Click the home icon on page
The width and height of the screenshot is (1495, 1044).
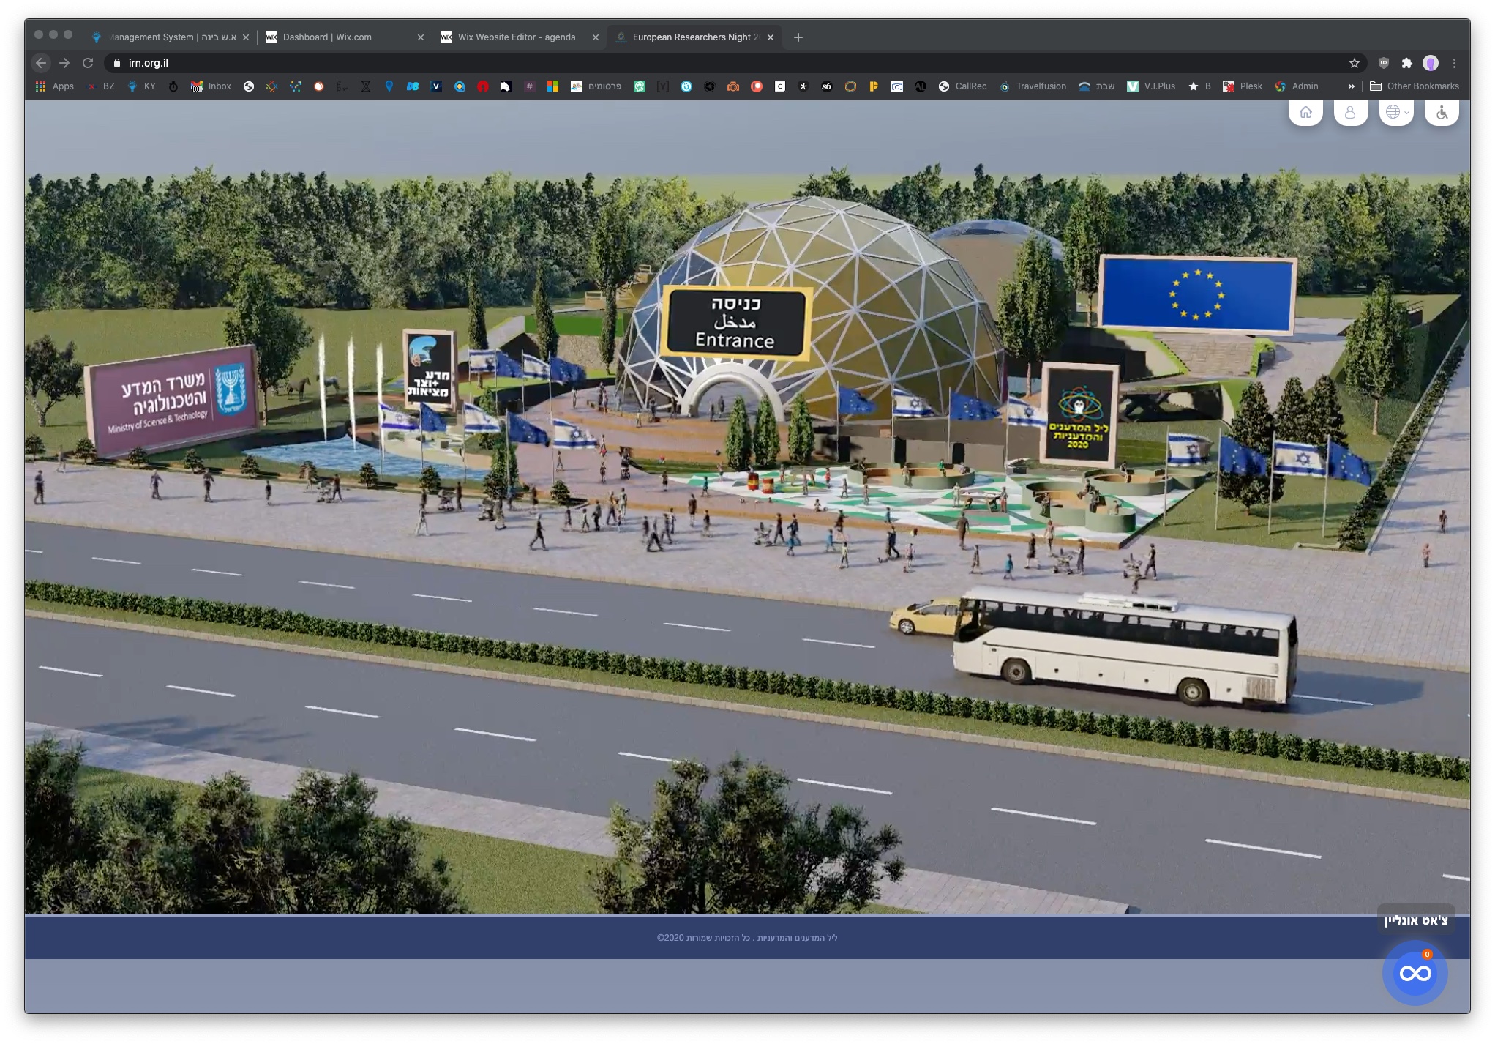(1305, 113)
